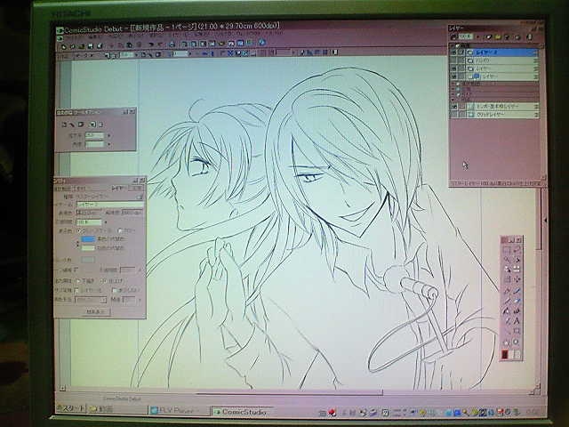Tick the first checkbox below the gray swatch
This screenshot has width=569, height=427.
[76, 270]
